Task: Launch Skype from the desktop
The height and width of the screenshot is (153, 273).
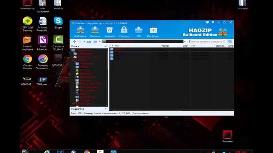Action: click(x=58, y=23)
